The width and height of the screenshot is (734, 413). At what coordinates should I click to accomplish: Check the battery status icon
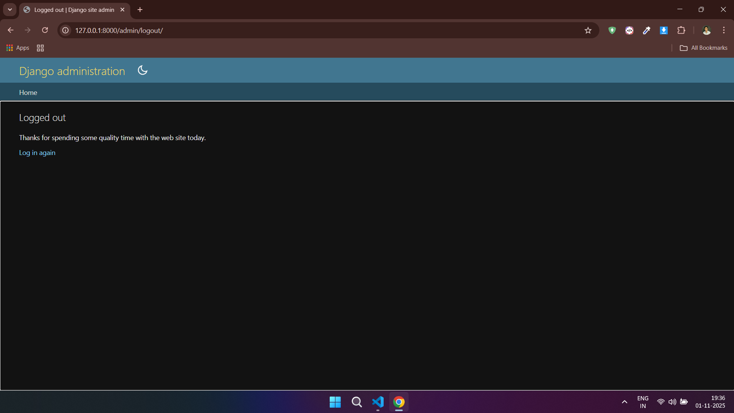click(x=684, y=402)
